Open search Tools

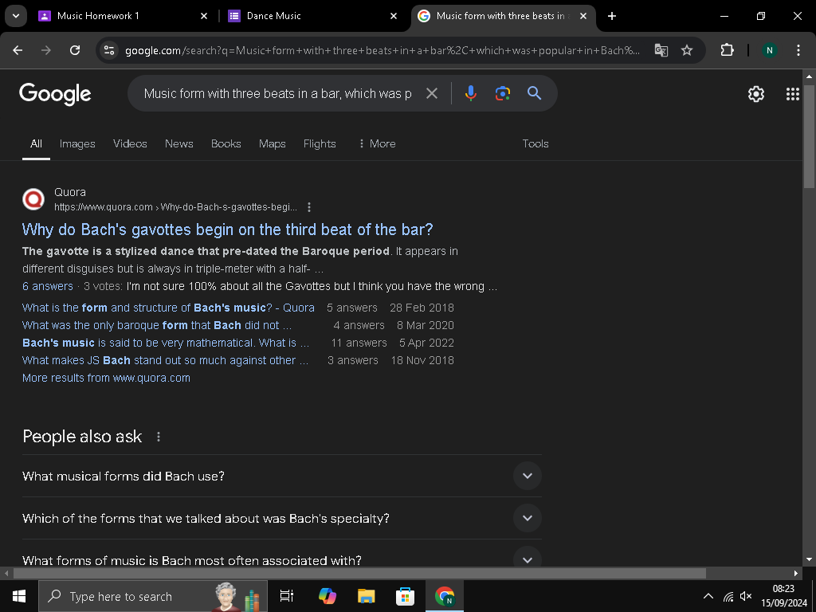click(x=535, y=143)
